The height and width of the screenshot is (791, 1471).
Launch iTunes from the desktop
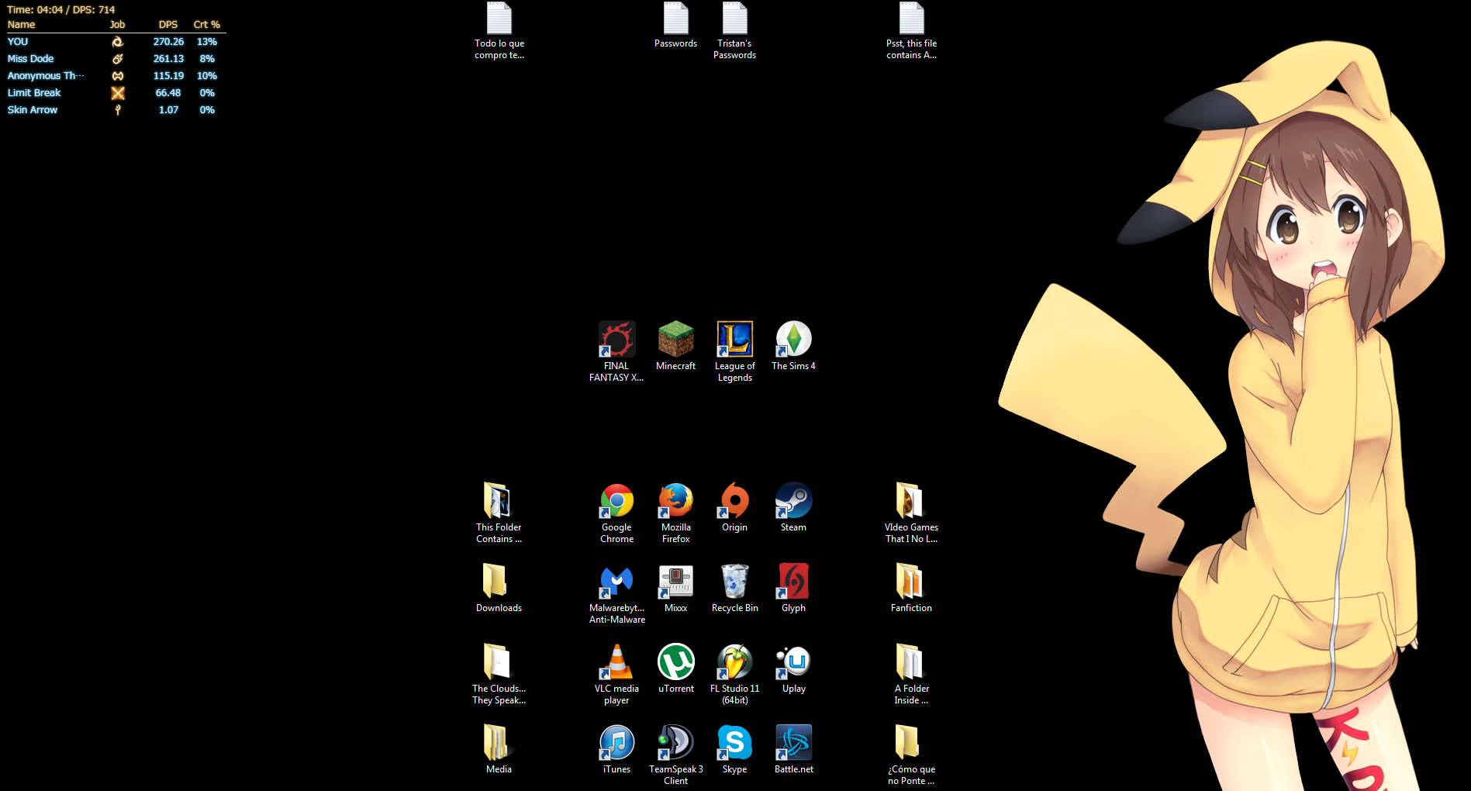[x=616, y=750]
